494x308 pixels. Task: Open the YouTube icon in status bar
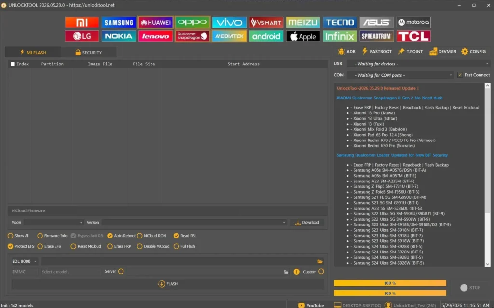(x=302, y=305)
